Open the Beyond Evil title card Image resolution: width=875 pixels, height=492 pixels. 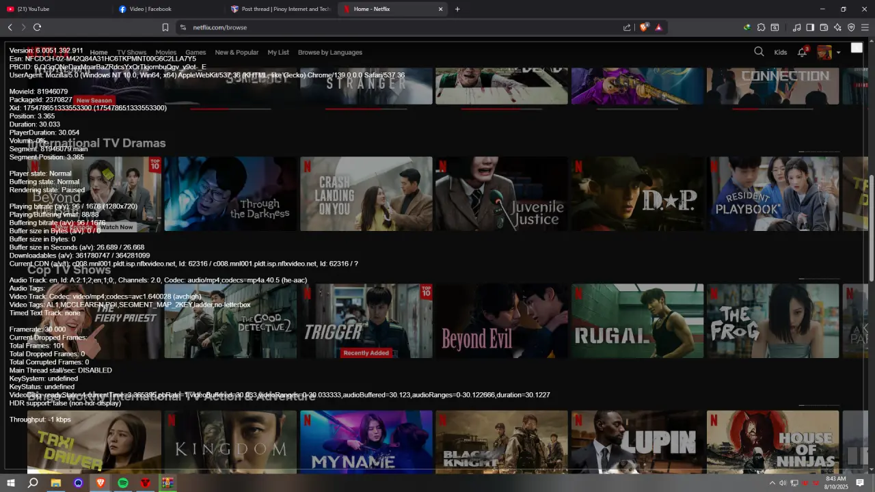(x=502, y=321)
